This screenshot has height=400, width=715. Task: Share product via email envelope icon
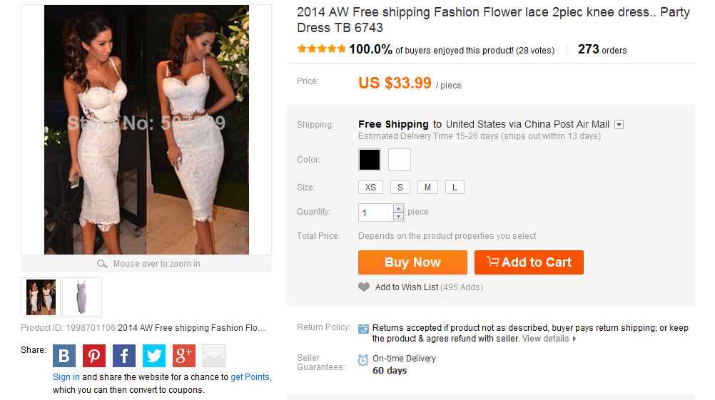tap(214, 355)
